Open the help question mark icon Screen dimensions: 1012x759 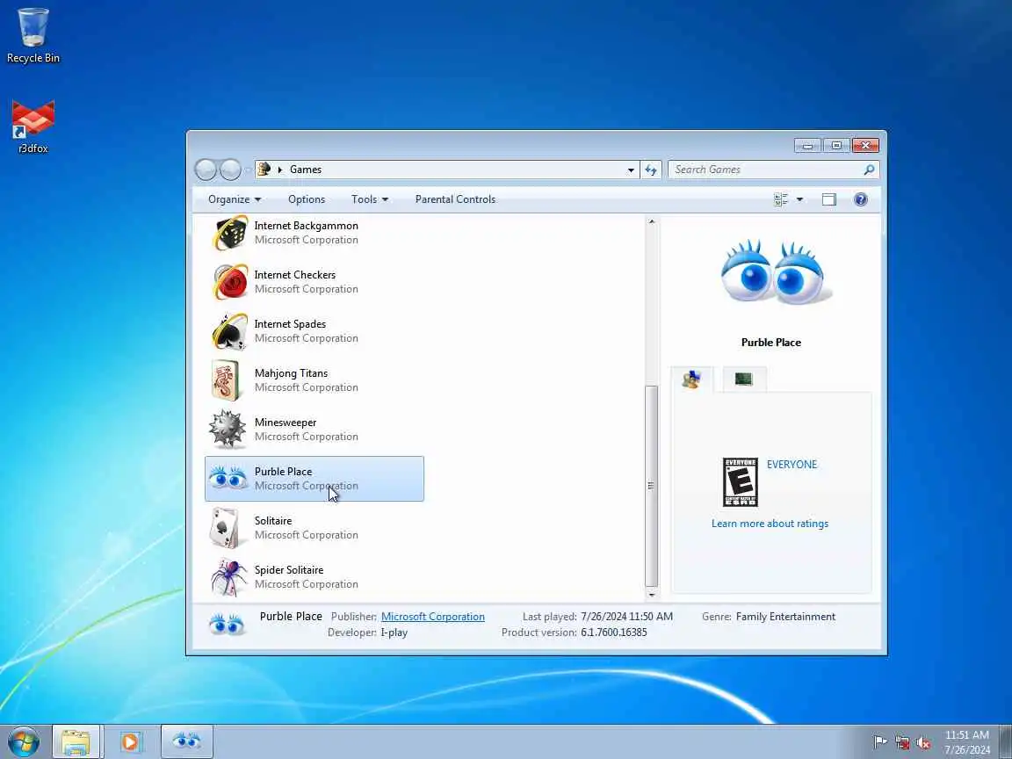[x=860, y=199]
